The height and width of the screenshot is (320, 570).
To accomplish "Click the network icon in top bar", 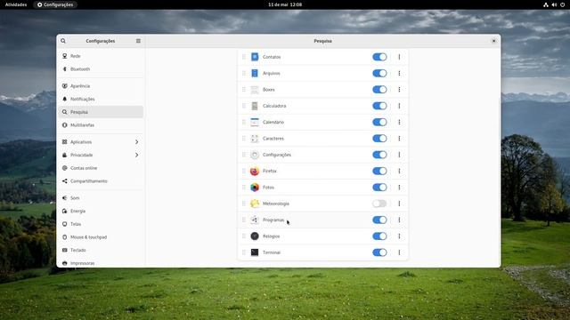I will point(546,4).
